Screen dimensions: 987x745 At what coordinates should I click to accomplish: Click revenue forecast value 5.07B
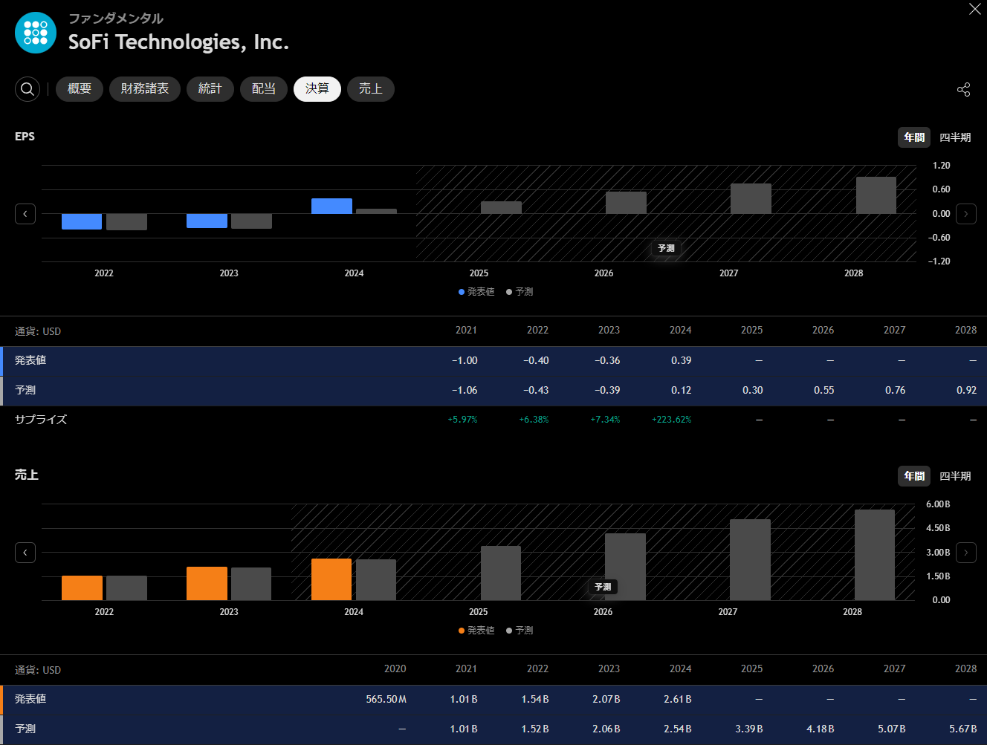[892, 729]
